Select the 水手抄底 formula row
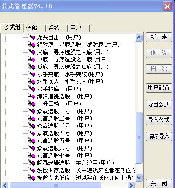 (x=59, y=89)
